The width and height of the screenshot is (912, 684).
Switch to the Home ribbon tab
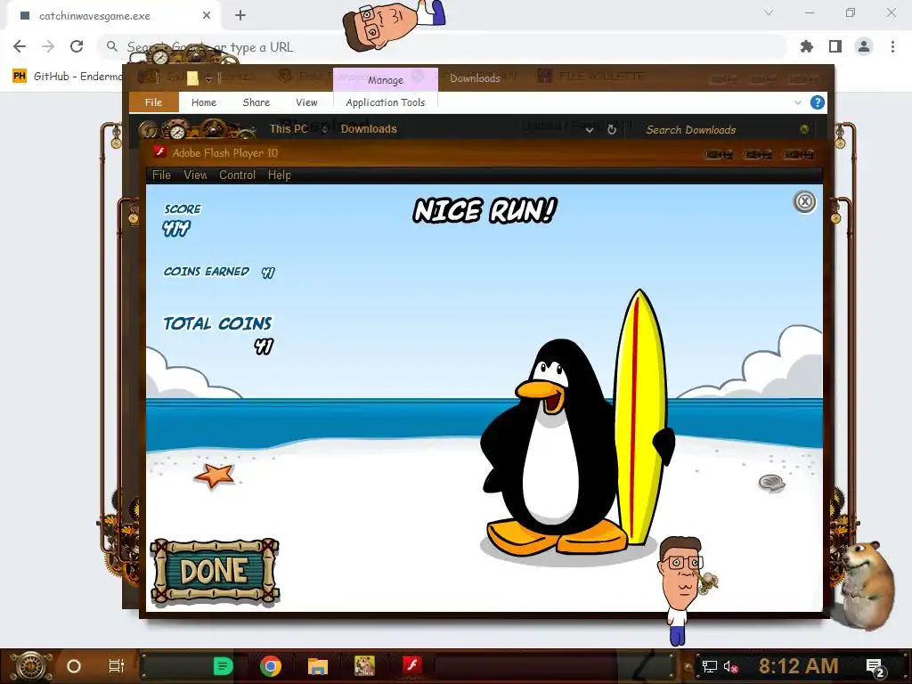[204, 102]
